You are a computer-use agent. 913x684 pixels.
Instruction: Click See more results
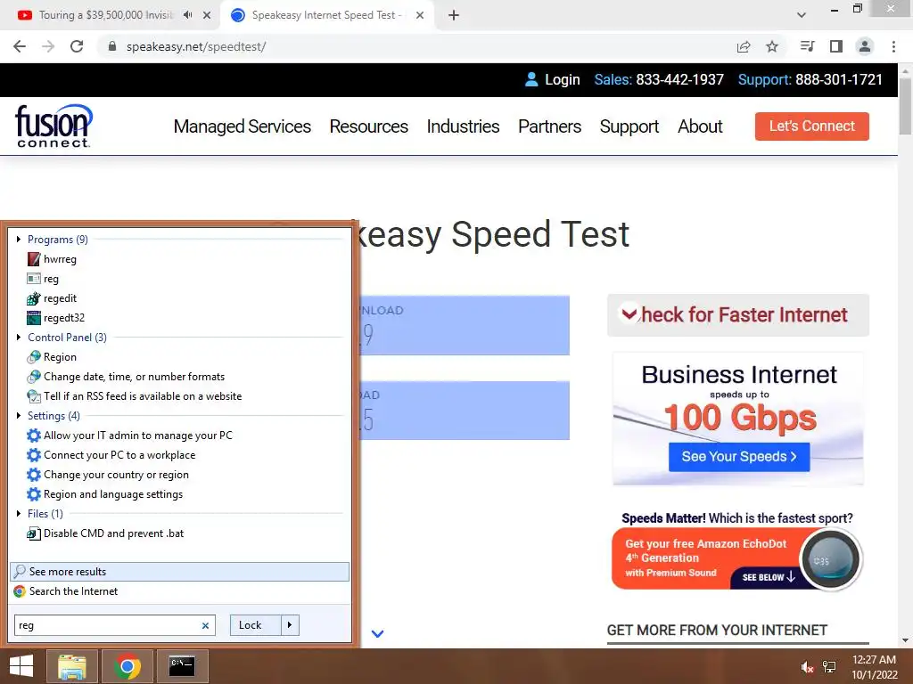[x=179, y=572]
